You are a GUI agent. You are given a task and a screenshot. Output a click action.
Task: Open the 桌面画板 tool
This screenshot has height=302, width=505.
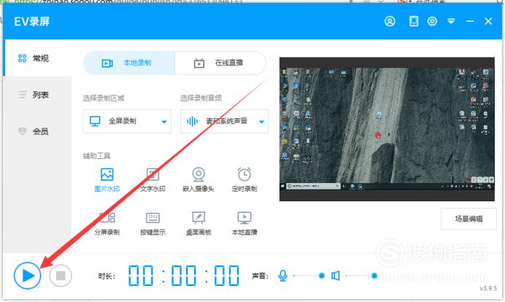coord(198,223)
